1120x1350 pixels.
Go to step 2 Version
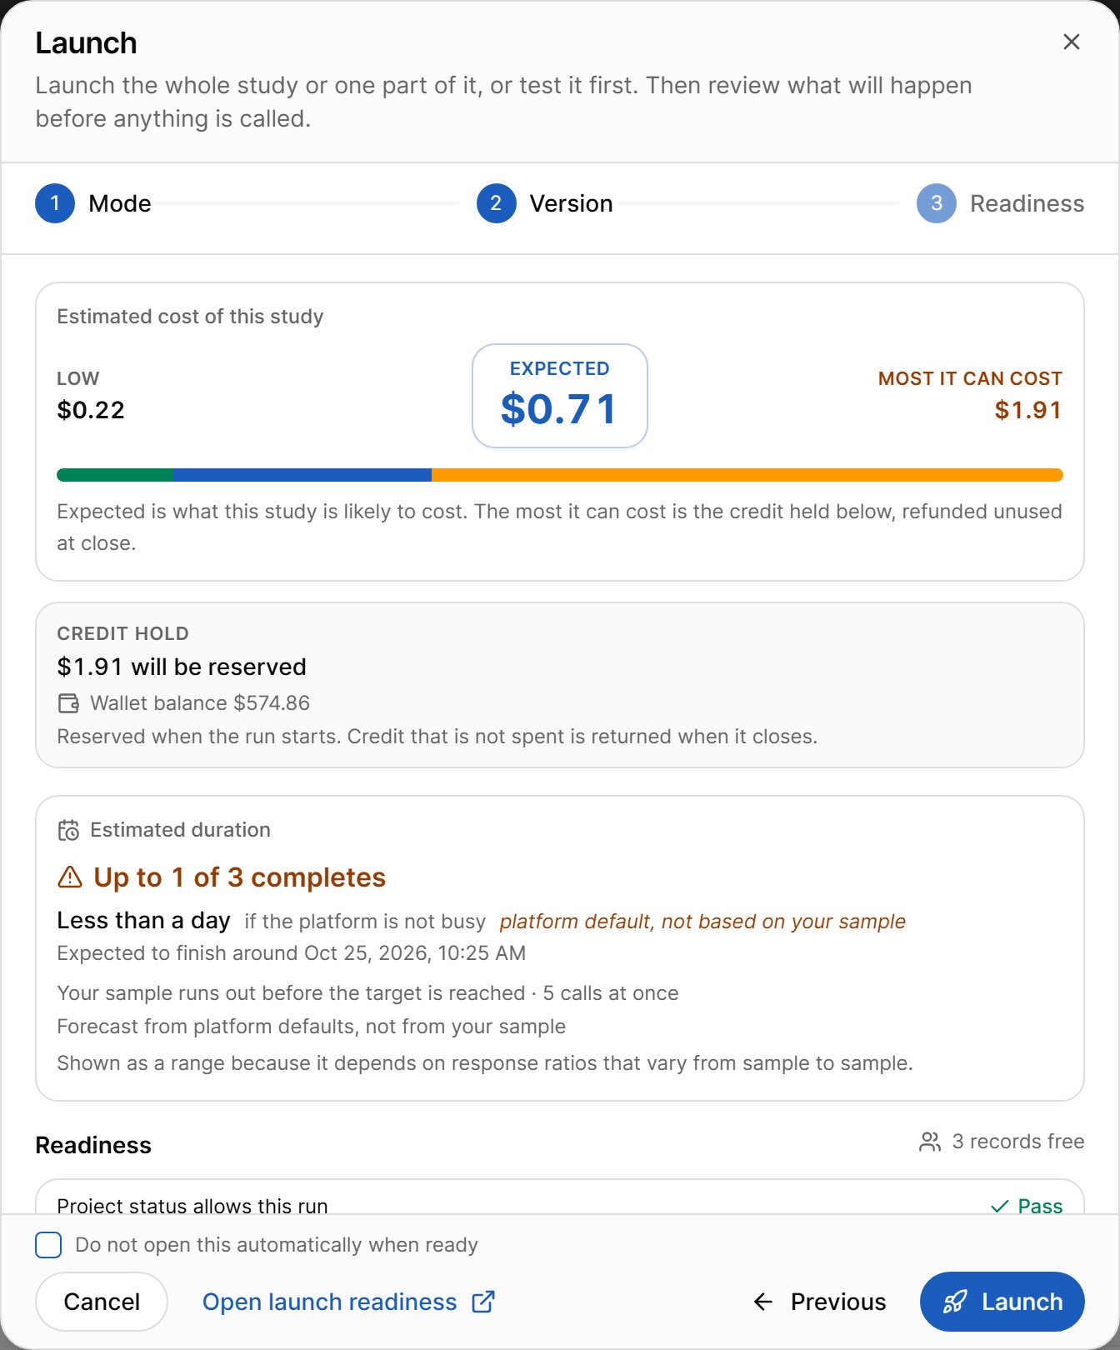(x=545, y=203)
